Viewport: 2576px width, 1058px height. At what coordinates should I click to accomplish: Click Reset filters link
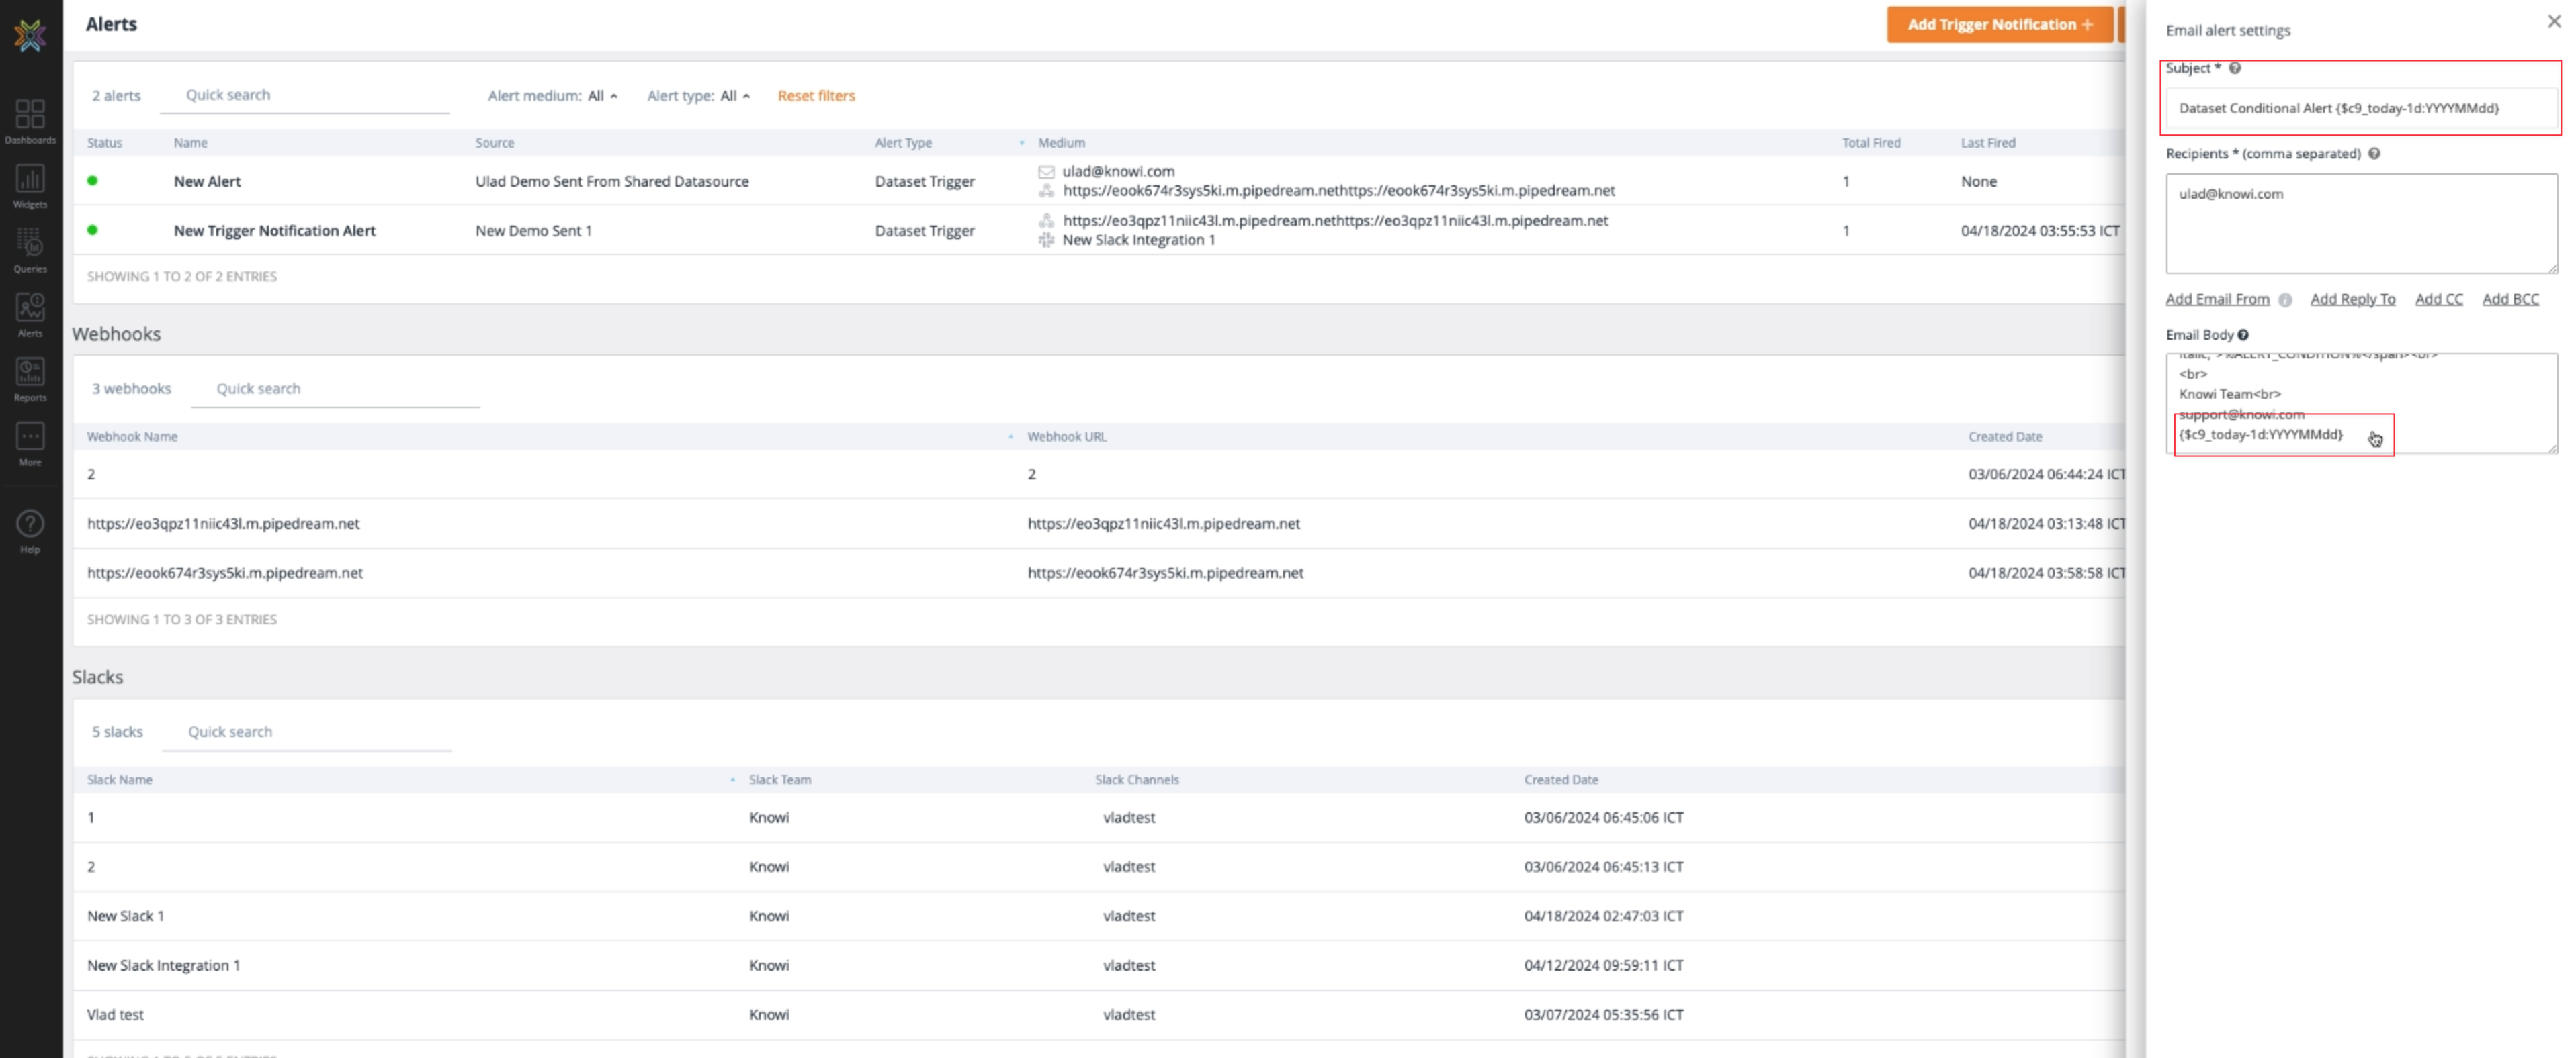coord(816,96)
